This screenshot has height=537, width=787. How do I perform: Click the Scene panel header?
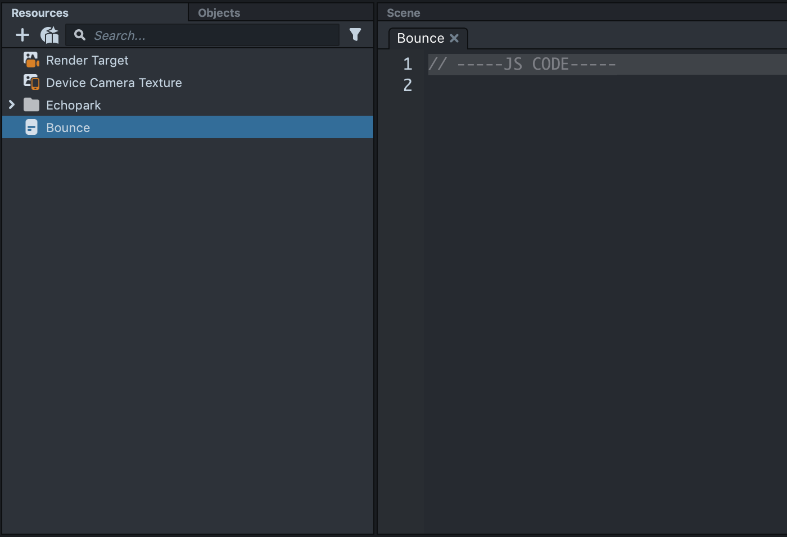coord(402,12)
